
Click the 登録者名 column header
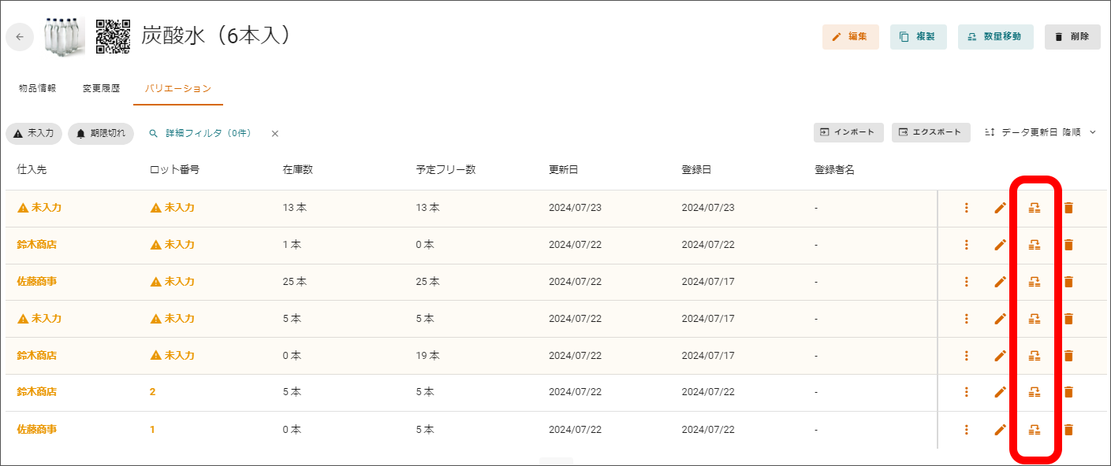(x=835, y=170)
